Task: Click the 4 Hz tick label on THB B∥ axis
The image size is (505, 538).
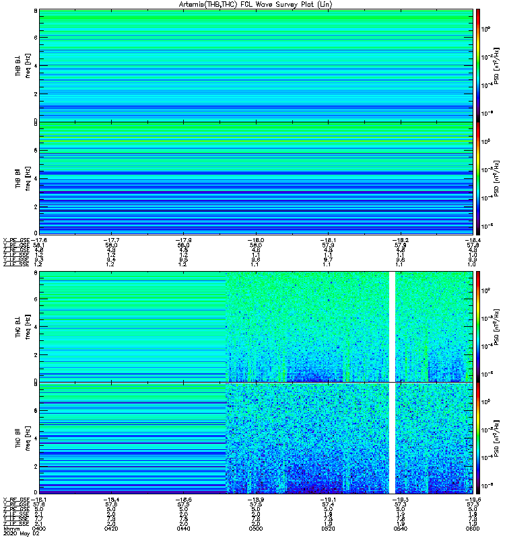Action: coord(36,179)
